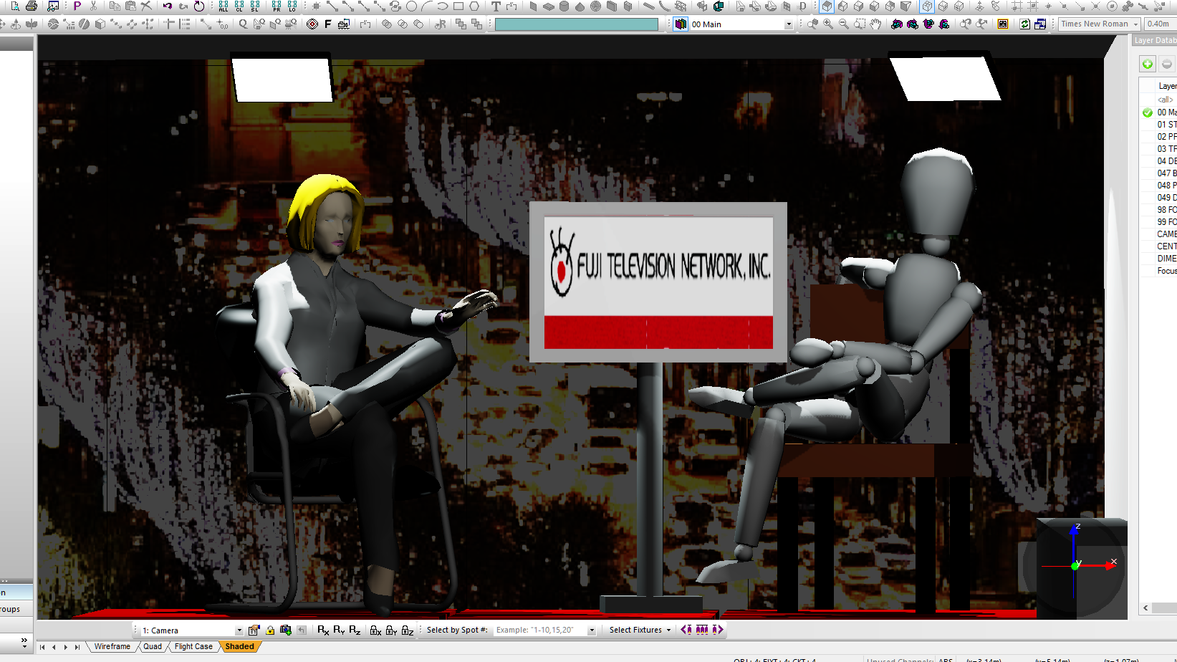Expand the Times New Roman font dropdown

click(x=1135, y=24)
